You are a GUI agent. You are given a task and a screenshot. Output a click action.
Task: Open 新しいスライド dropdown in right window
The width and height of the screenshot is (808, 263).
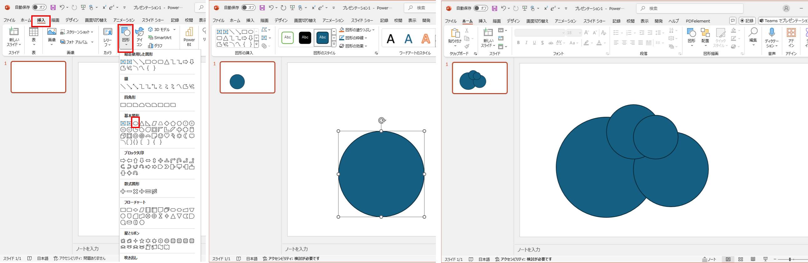[488, 43]
